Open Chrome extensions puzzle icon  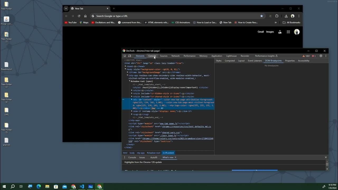coord(277,16)
